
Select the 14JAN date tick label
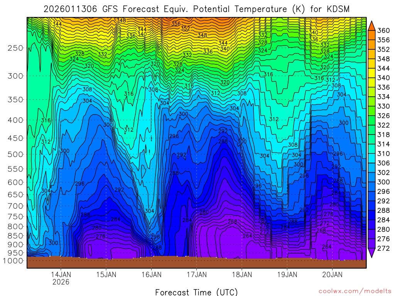[61, 274]
